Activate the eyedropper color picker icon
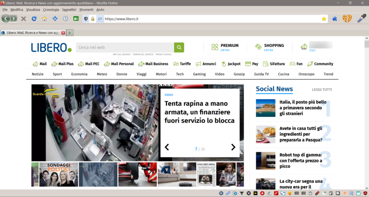This screenshot has height=197, width=369. coord(362,18)
